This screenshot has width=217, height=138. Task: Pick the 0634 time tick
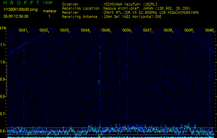(85, 30)
